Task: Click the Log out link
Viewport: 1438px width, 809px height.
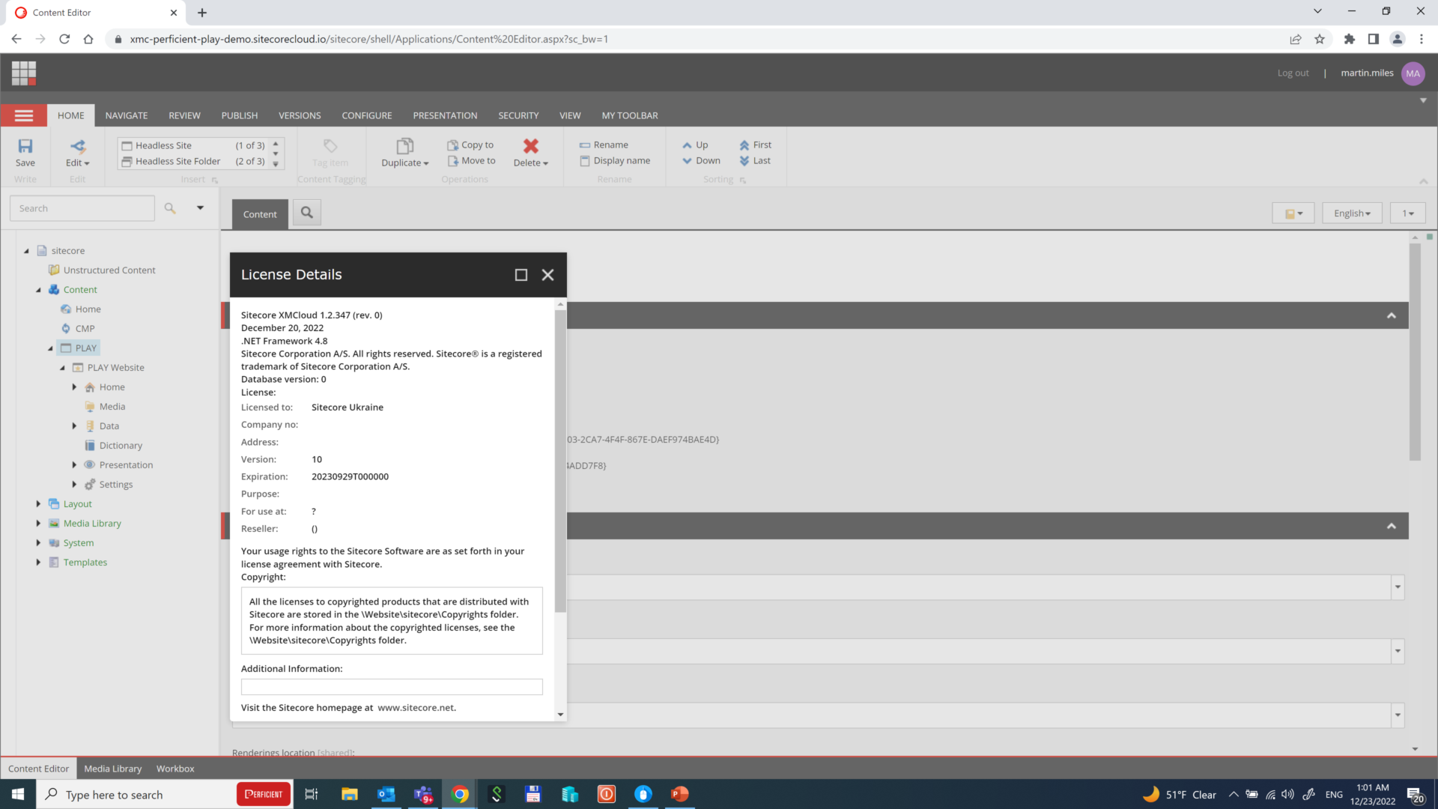Action: point(1293,73)
